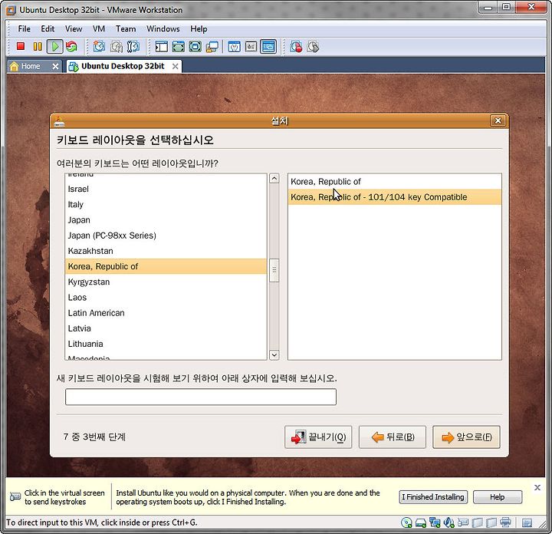Select the highlighted Console View icon
The width and height of the screenshot is (552, 534).
click(x=268, y=47)
